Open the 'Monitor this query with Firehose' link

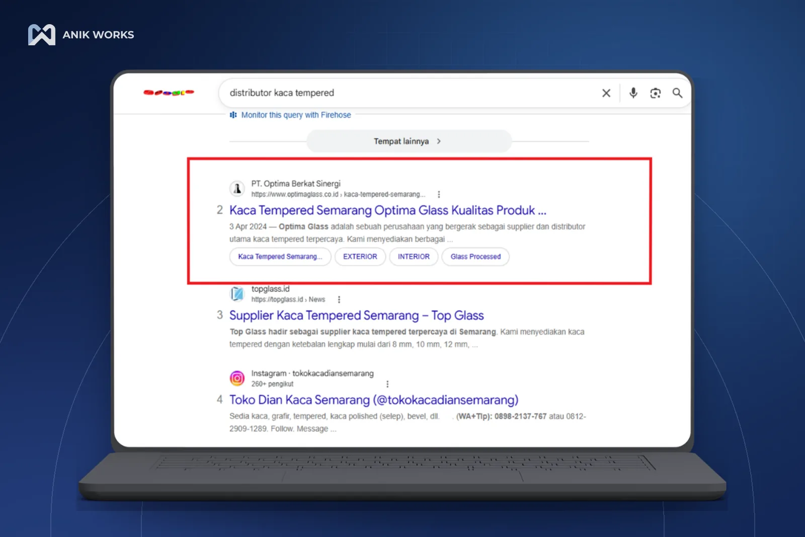296,115
